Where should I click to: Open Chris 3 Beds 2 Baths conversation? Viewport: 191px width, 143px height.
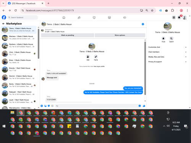pyautogui.click(x=19, y=53)
